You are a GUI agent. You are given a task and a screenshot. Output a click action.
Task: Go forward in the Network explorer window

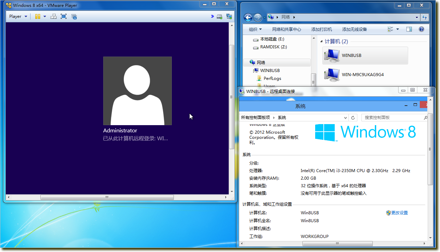[x=258, y=17]
